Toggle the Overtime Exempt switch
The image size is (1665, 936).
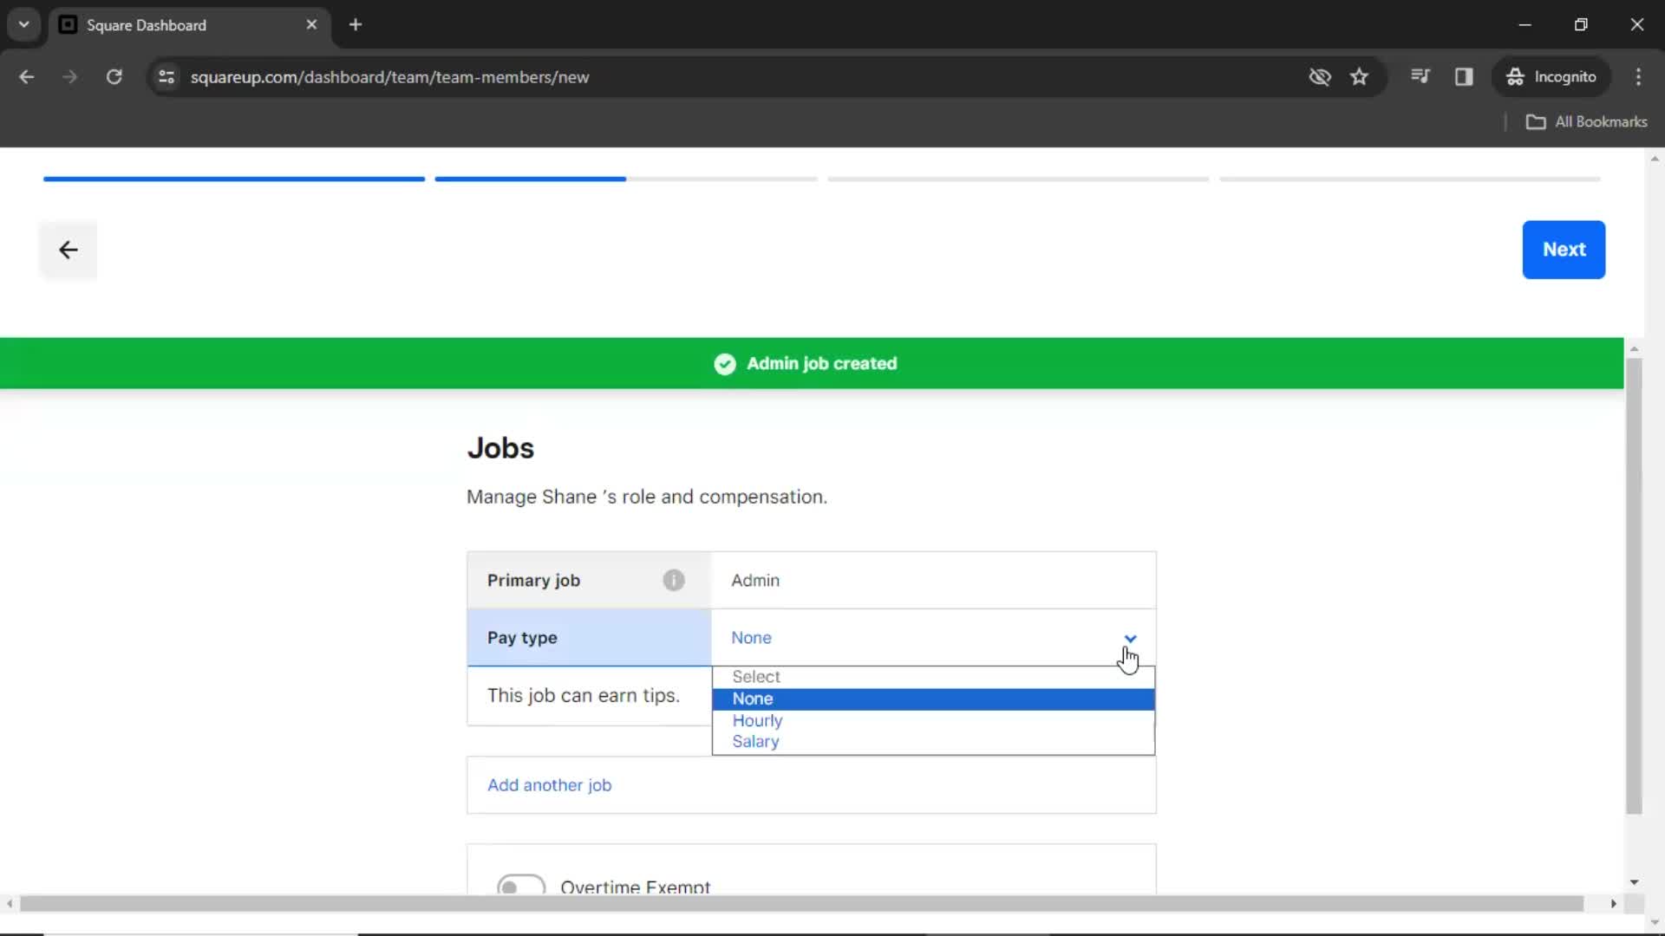(x=519, y=886)
